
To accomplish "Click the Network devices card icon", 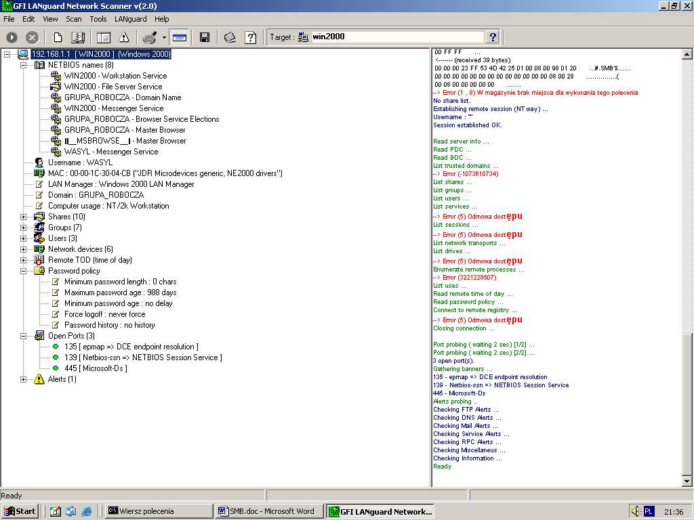I will 39,249.
